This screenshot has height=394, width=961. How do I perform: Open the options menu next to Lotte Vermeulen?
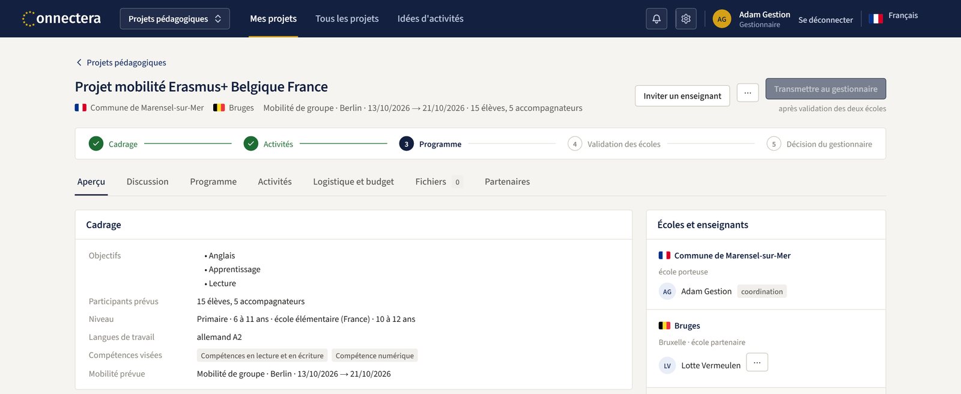point(757,362)
